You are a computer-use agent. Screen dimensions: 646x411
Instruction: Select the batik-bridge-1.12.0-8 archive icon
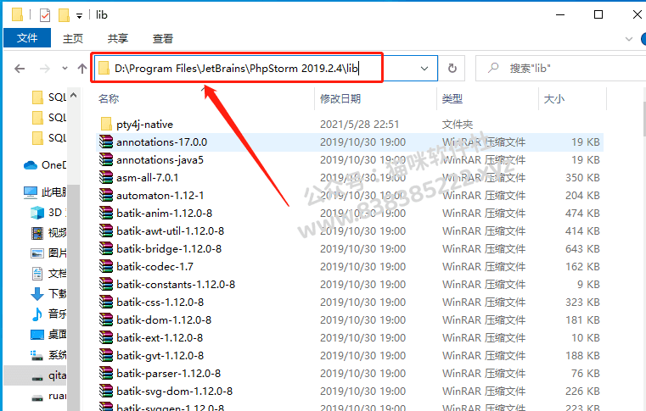(x=106, y=248)
